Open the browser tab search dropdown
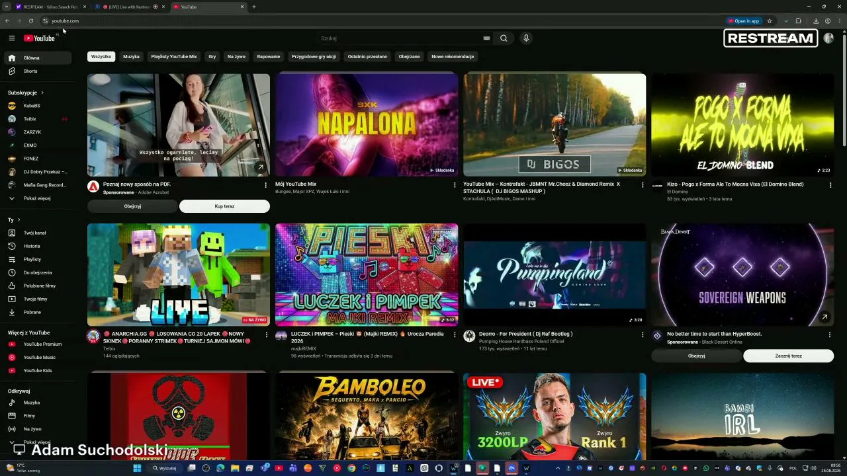This screenshot has width=847, height=476. [8, 7]
